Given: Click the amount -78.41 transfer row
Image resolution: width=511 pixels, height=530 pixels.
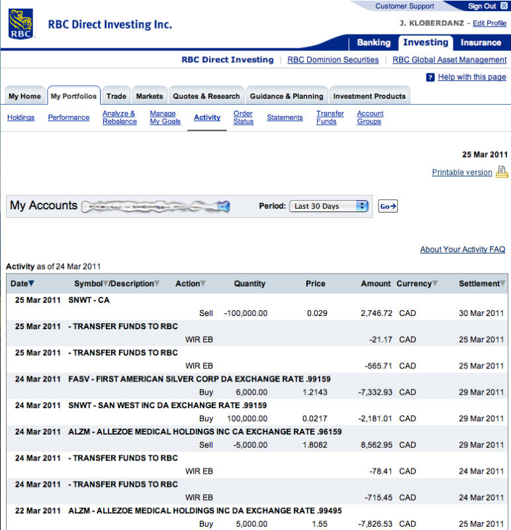Looking at the screenshot, I should point(381,472).
